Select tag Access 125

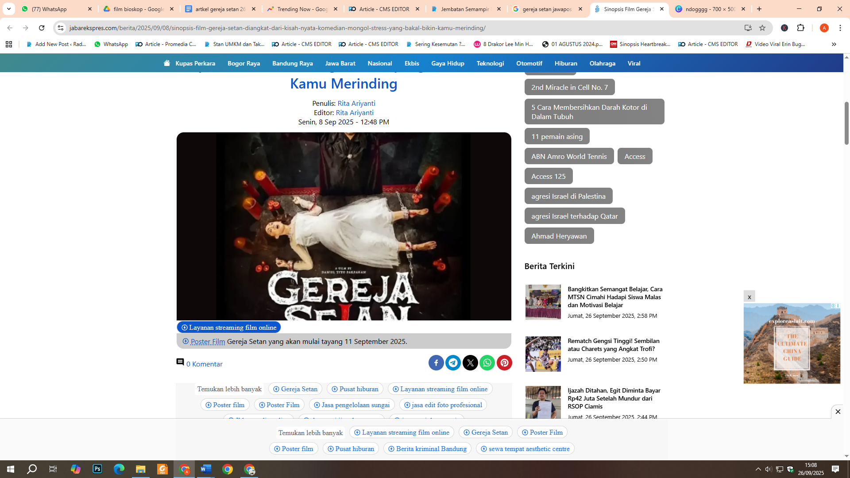pos(549,176)
